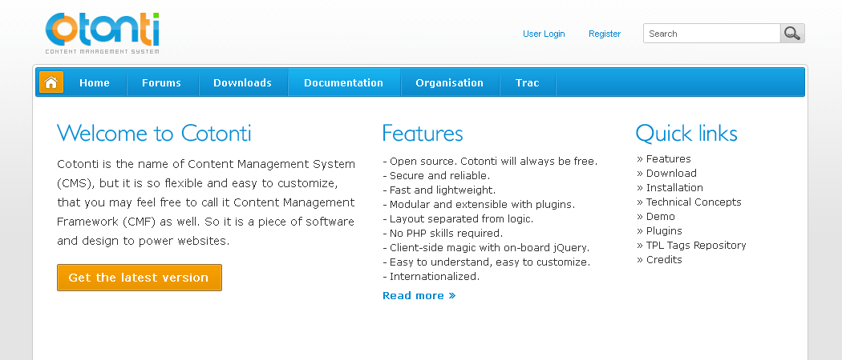Click the magnifier search button
The height and width of the screenshot is (360, 842).
coord(792,34)
